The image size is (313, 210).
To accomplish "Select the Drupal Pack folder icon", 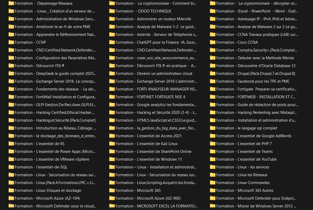I will coord(213,74).
